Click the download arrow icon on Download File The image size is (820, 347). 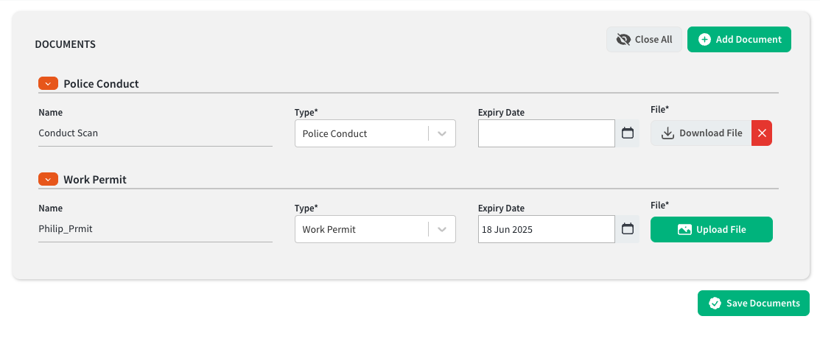(667, 133)
